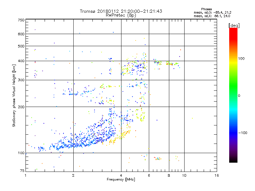Click the x-axis label '10'

pyautogui.click(x=184, y=175)
